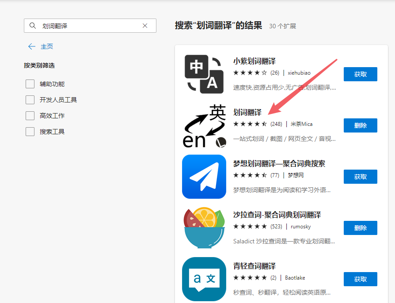Click publisher name xiehubiao
The width and height of the screenshot is (395, 303).
point(299,73)
